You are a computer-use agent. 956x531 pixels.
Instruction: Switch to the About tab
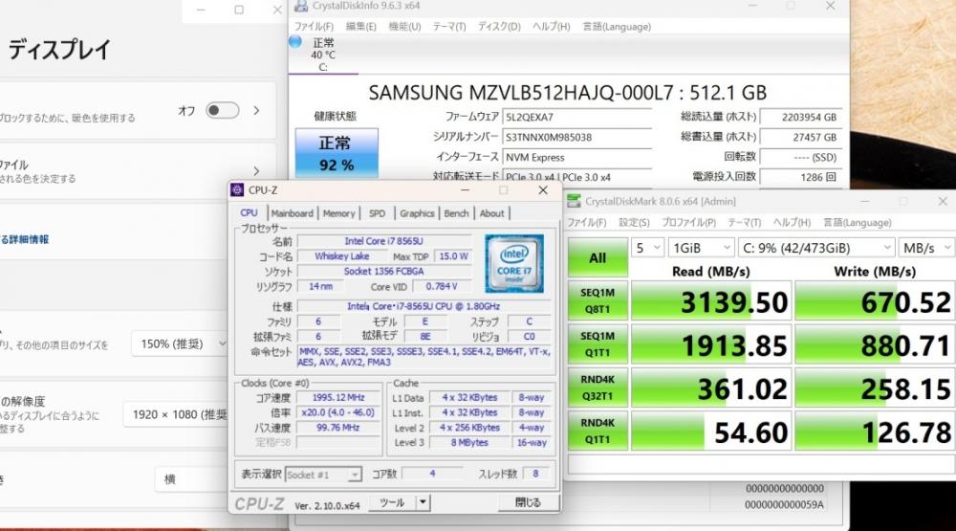[491, 213]
